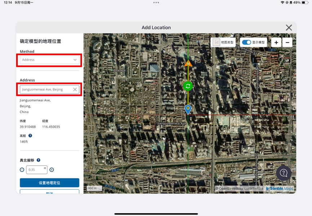Screen dimensions: 312x216
Task: Click the partially visible cancel button
Action: (x=49, y=192)
